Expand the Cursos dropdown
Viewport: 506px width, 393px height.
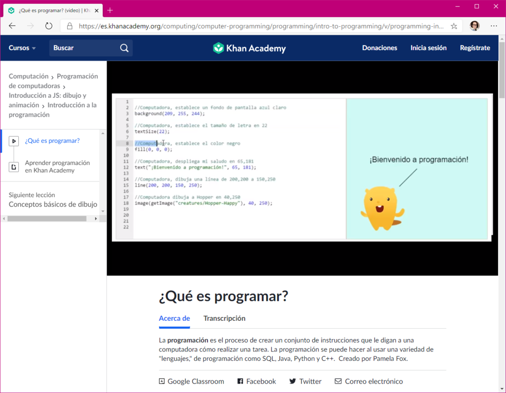(22, 48)
